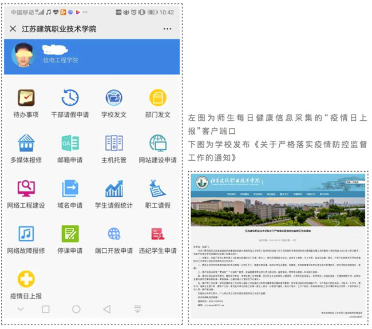
Task: Open 违纪学生申请 red icon
Action: (158, 233)
